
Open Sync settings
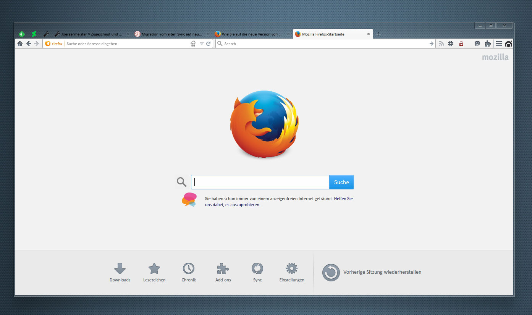click(257, 272)
